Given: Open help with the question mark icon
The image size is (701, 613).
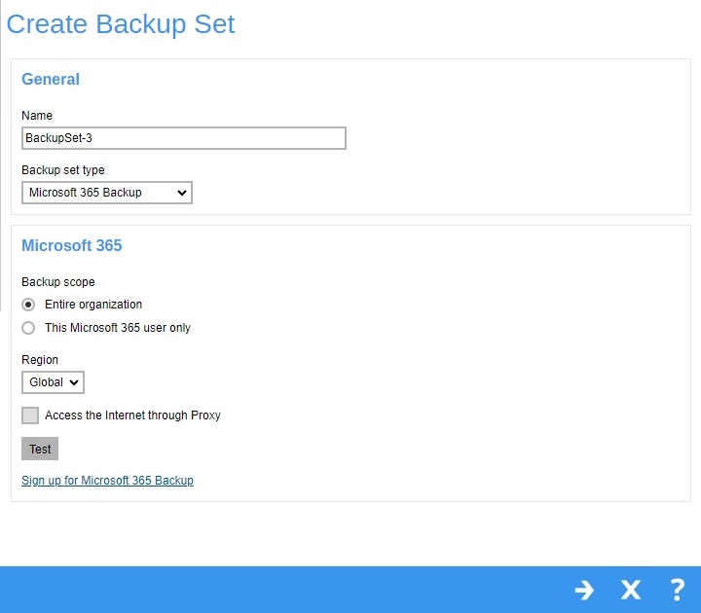Looking at the screenshot, I should 678,591.
